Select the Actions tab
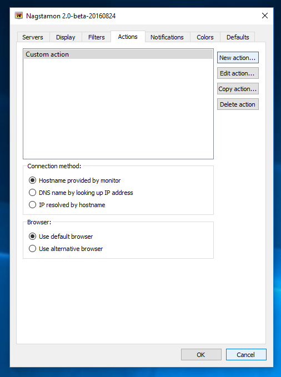281x377 pixels. click(128, 37)
